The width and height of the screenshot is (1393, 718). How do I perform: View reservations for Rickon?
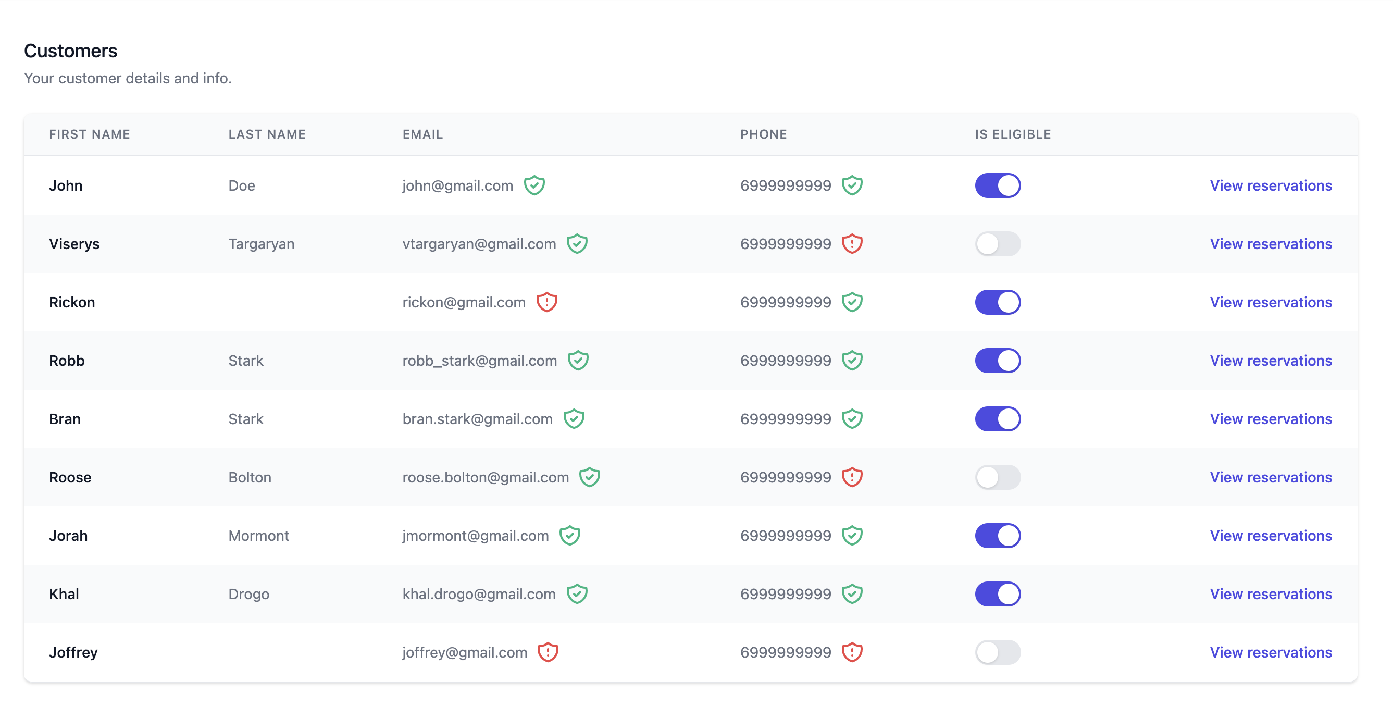(1271, 302)
